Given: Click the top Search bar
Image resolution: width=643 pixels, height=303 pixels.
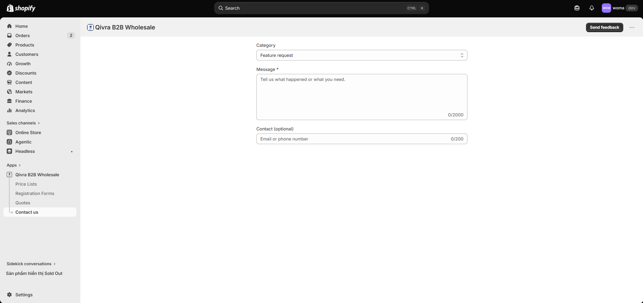Looking at the screenshot, I should pyautogui.click(x=321, y=8).
